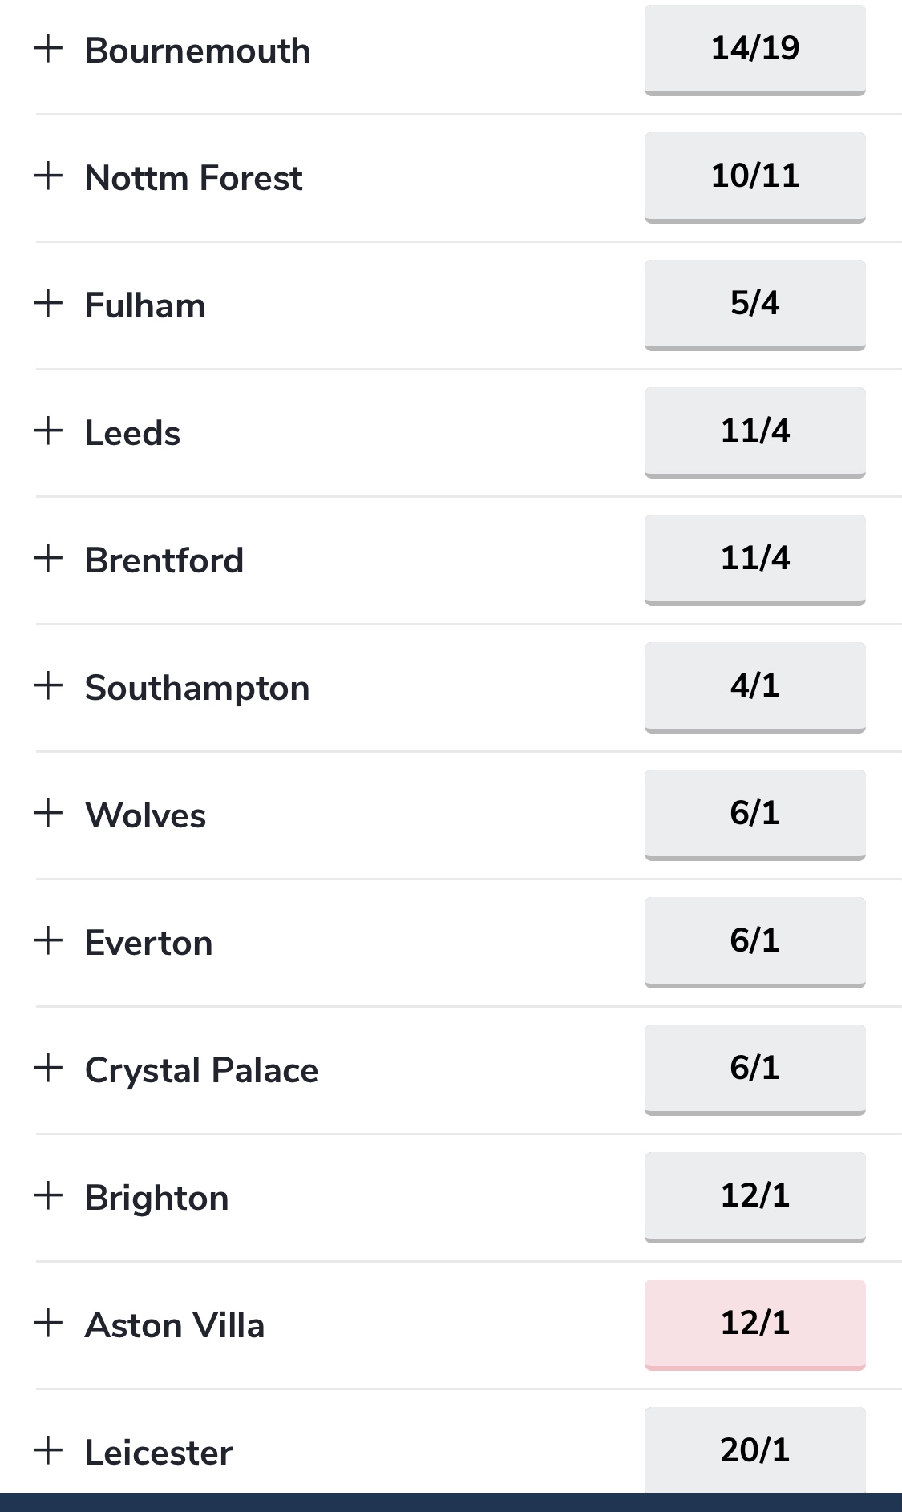Image resolution: width=902 pixels, height=1512 pixels.
Task: Click the plus icon beside Crystal Palace
Action: [48, 1068]
